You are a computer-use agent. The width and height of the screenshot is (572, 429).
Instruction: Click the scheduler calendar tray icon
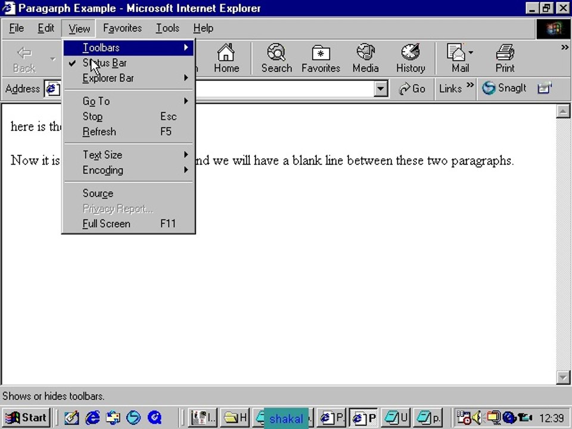tap(464, 417)
